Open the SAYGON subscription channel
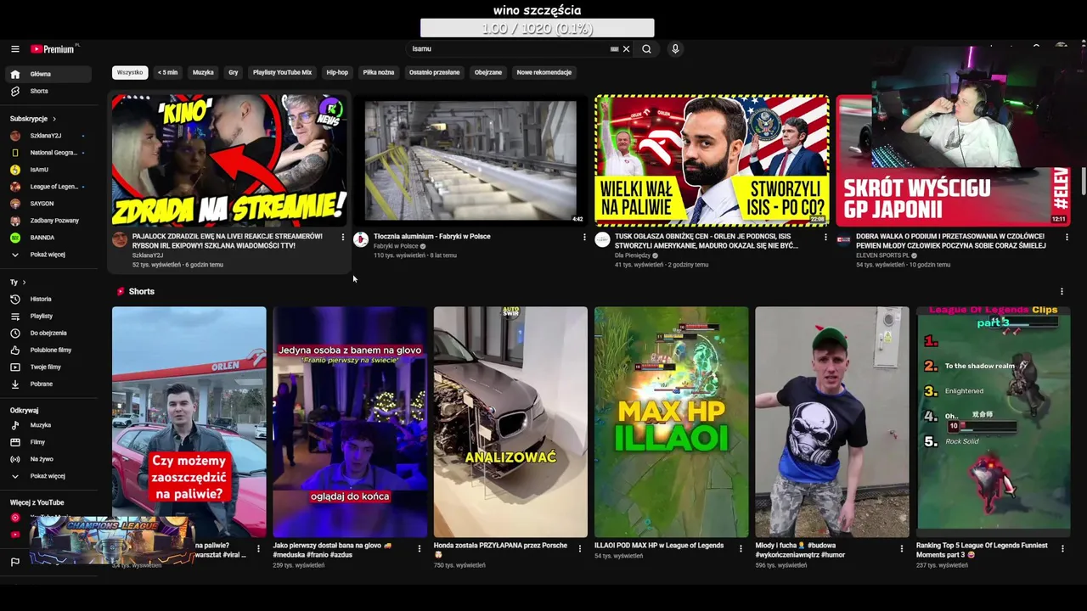Screen dimensions: 1087x611 [x=49, y=204]
